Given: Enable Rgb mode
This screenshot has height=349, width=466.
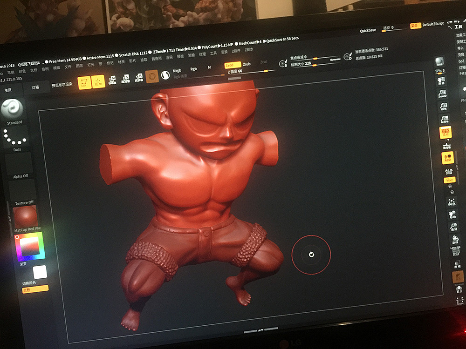Looking at the screenshot, I should coord(193,69).
